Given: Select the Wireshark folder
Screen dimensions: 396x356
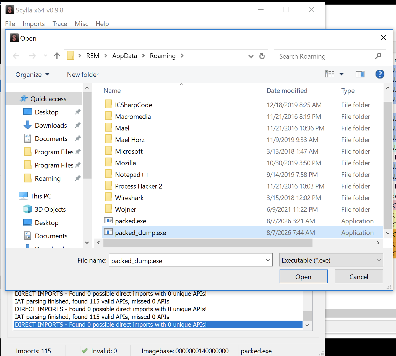Looking at the screenshot, I should [x=129, y=198].
